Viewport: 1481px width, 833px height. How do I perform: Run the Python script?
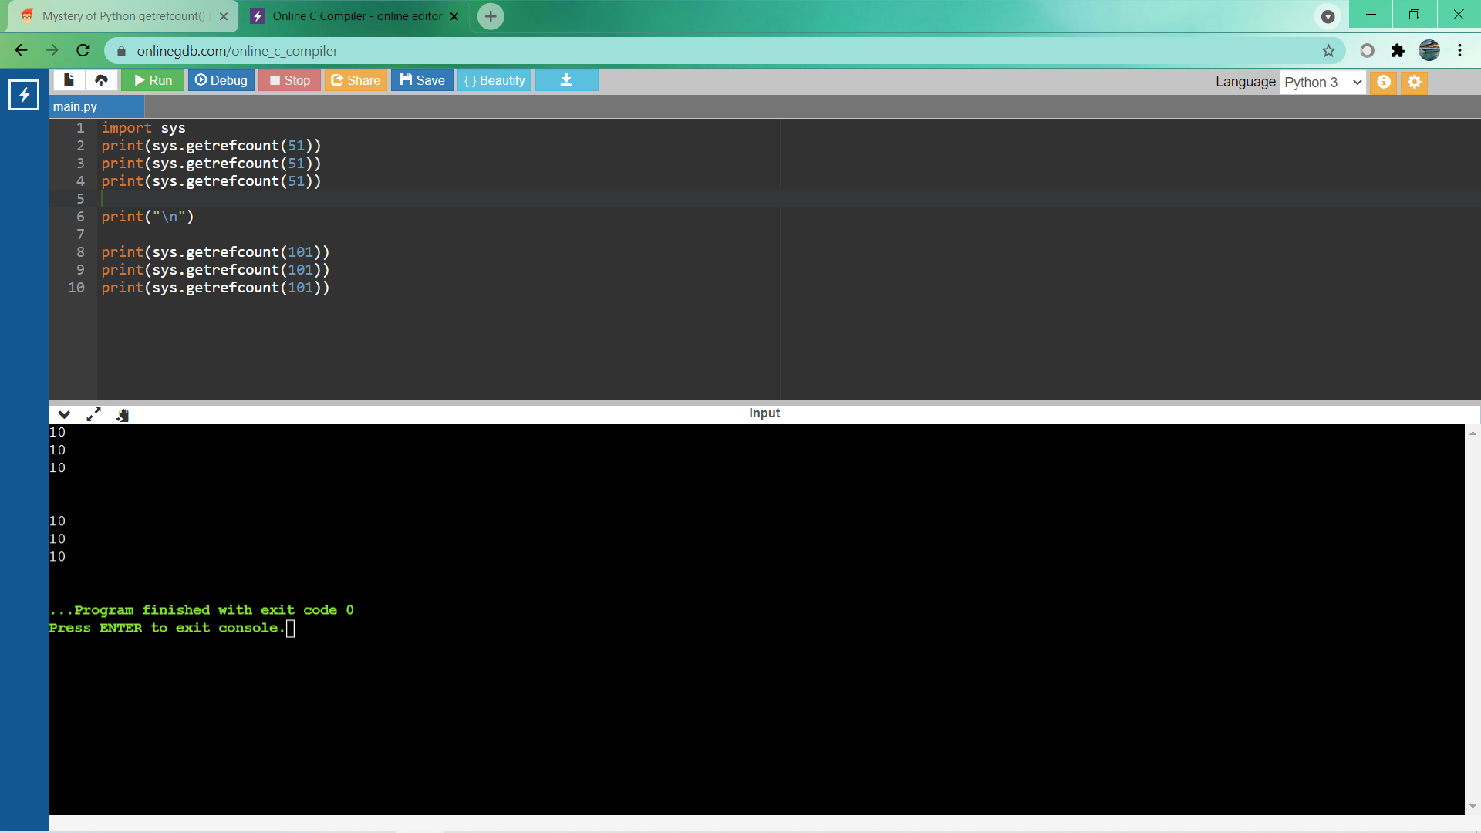[152, 79]
